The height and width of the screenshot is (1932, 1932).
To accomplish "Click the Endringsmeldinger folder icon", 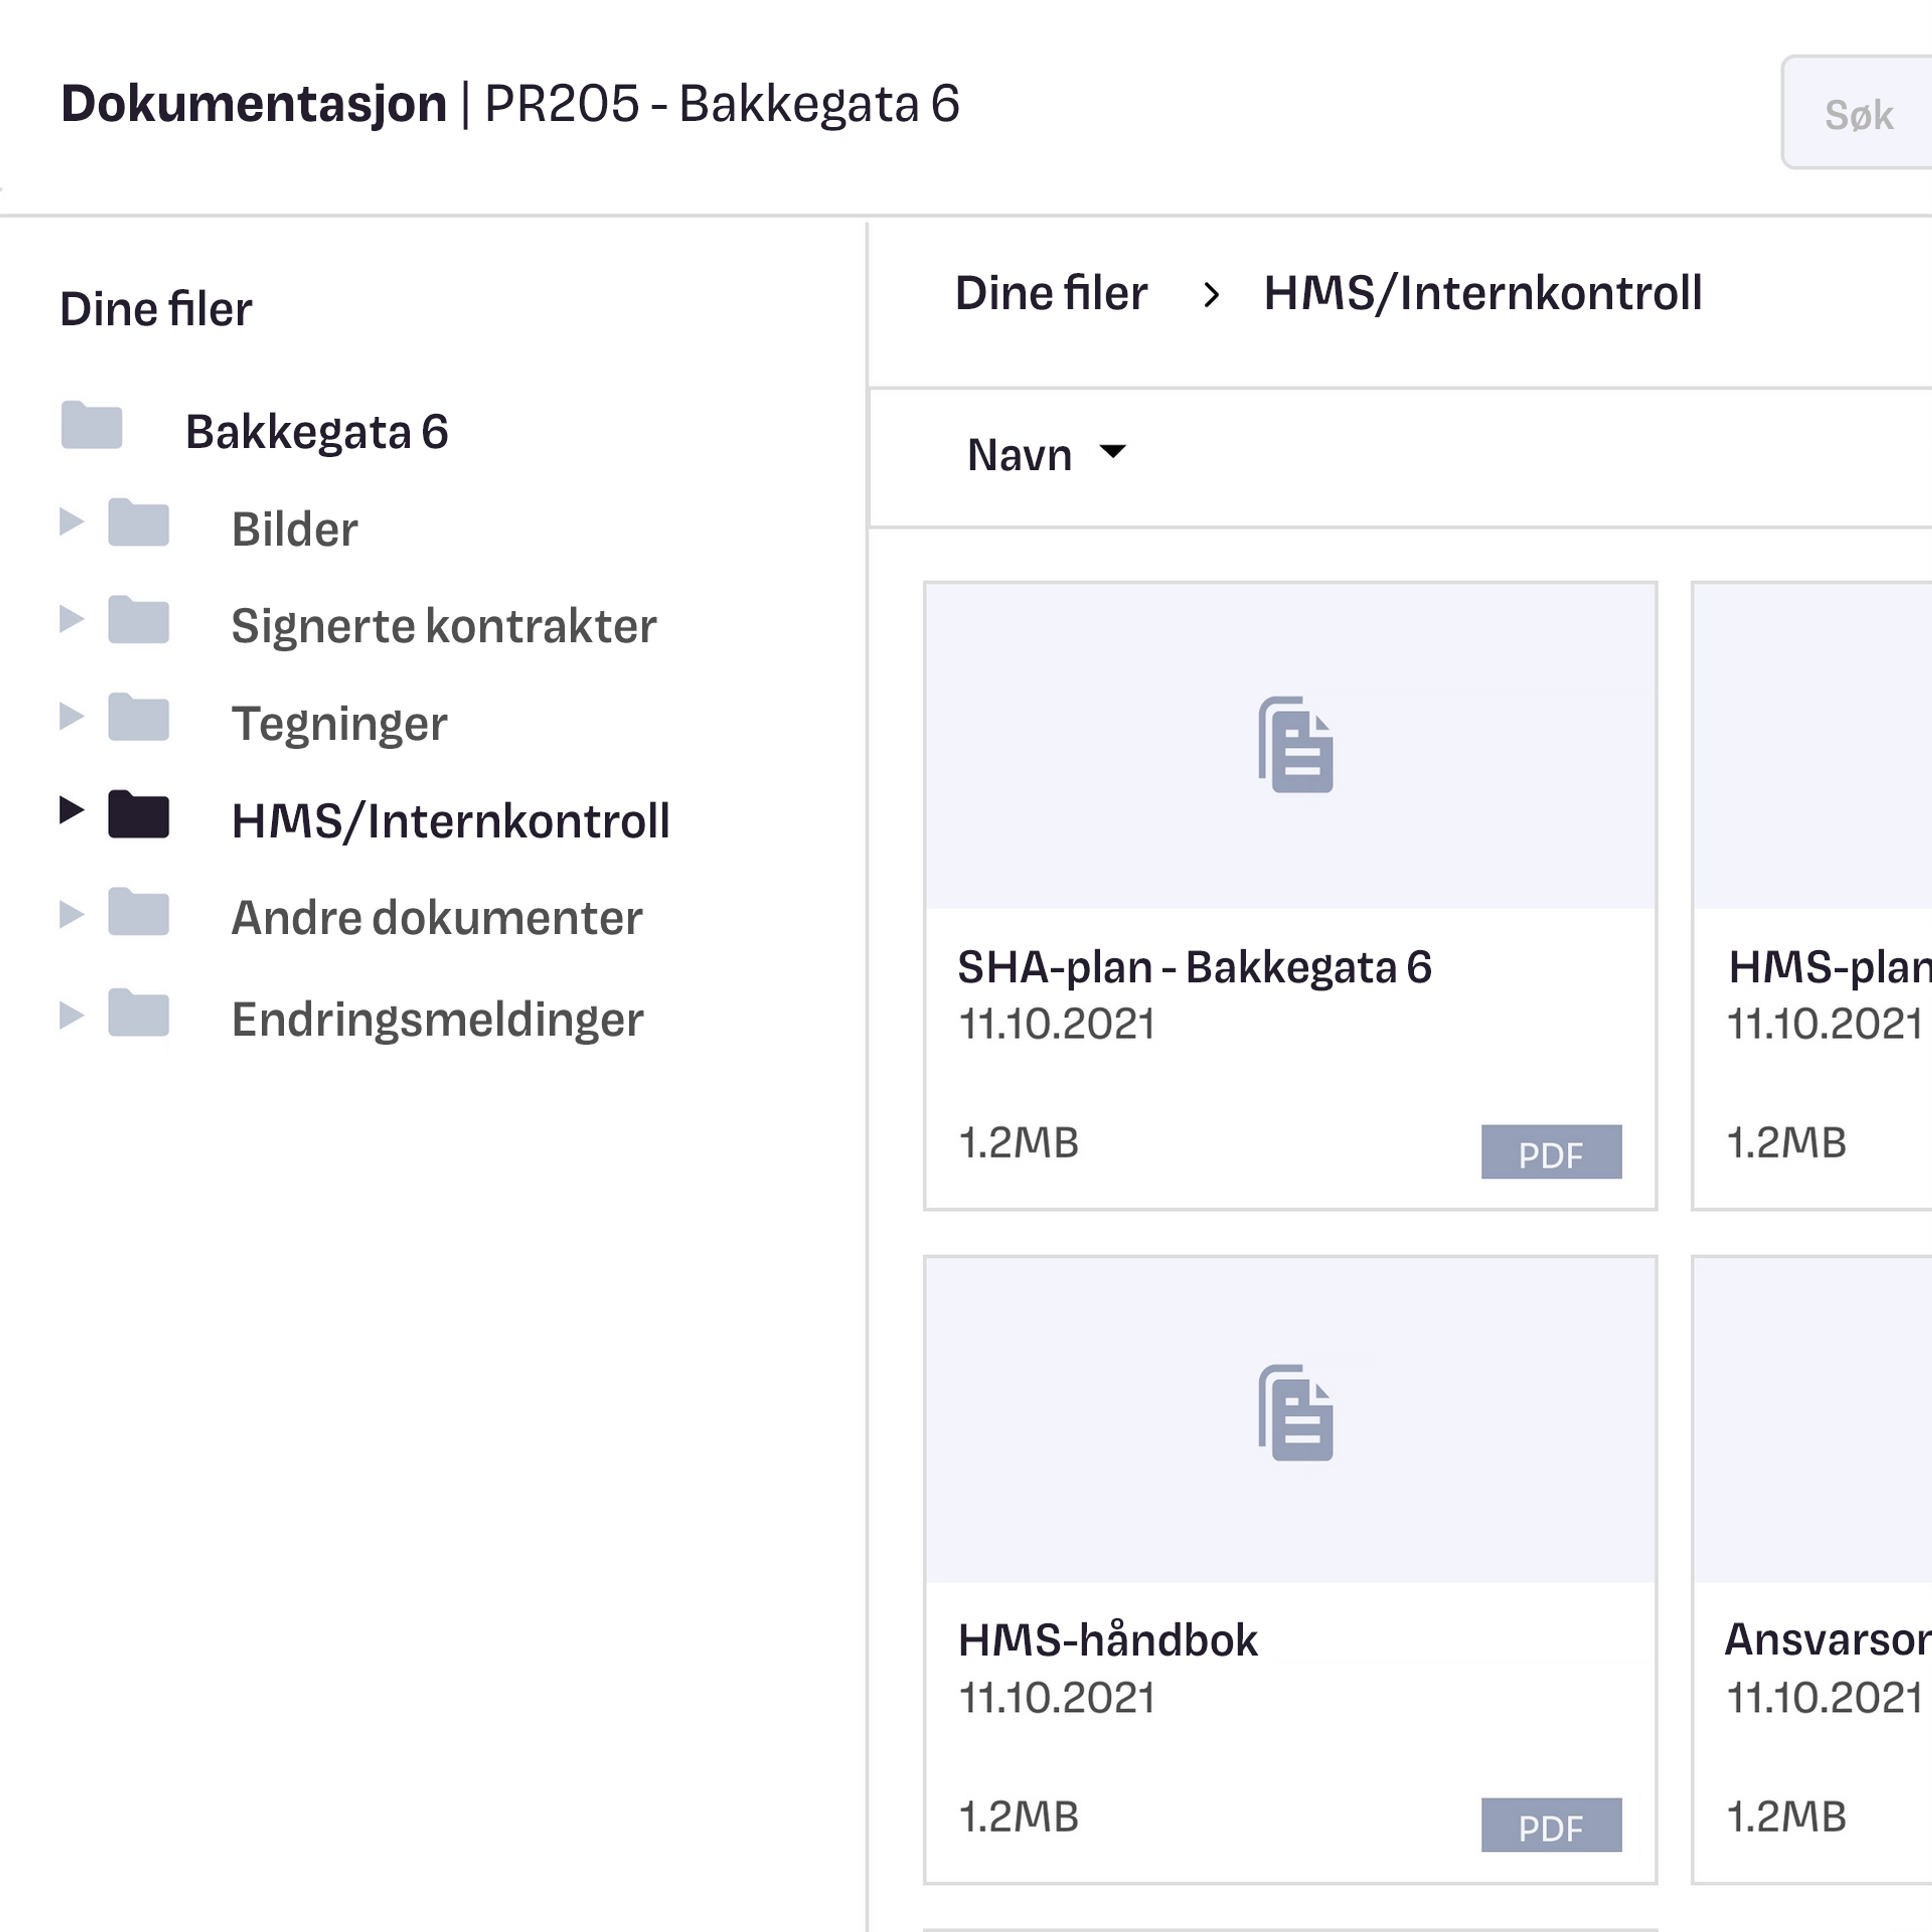I will (x=138, y=1013).
